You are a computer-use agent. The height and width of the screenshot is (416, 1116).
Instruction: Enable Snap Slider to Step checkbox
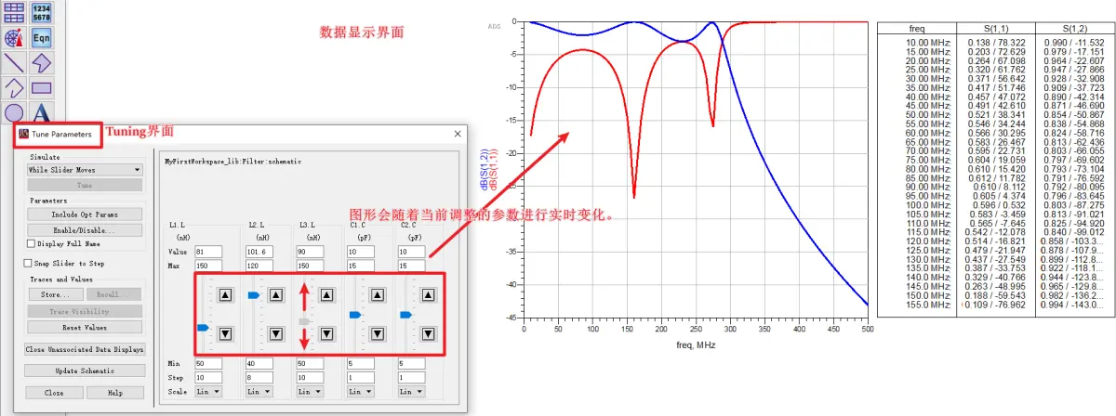pos(28,264)
